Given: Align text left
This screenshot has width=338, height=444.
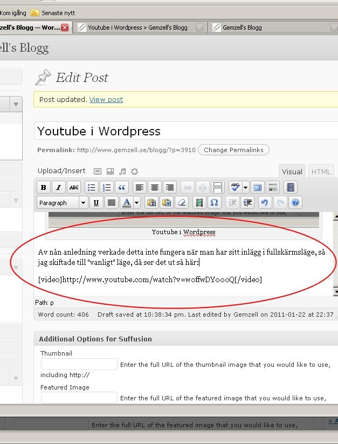Looking at the screenshot, I should pyautogui.click(x=140, y=187).
